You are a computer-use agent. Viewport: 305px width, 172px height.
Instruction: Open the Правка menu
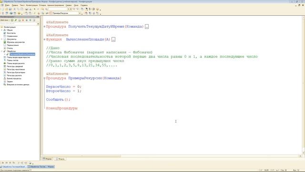coord(15,5)
